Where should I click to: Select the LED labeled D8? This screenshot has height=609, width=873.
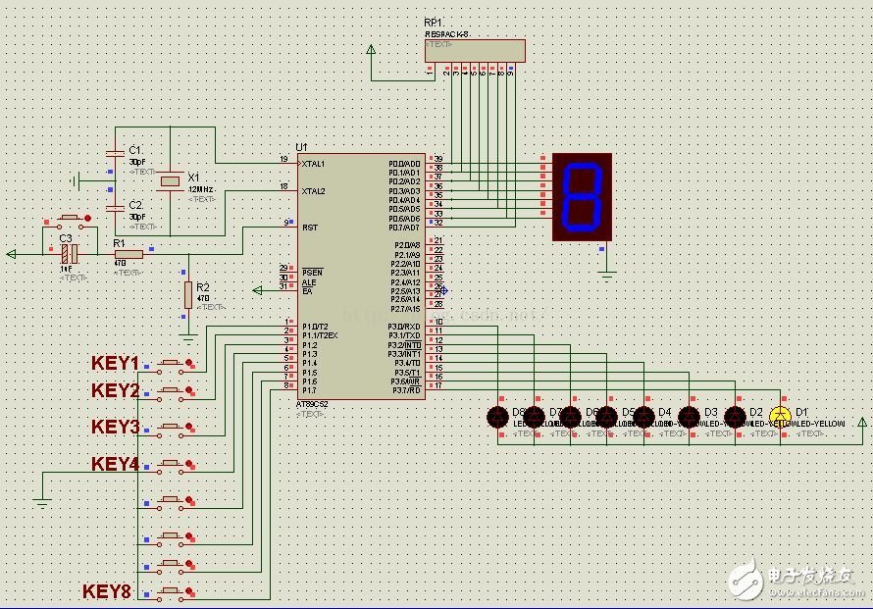coord(497,417)
